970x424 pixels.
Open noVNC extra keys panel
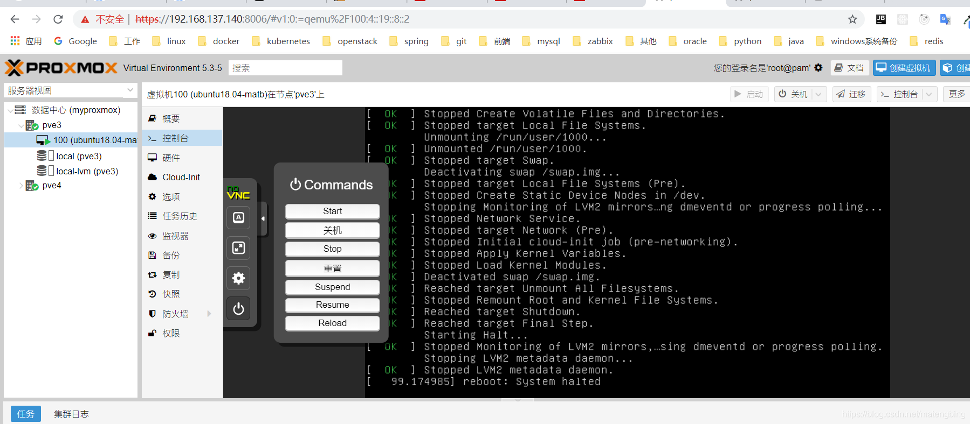tap(238, 217)
